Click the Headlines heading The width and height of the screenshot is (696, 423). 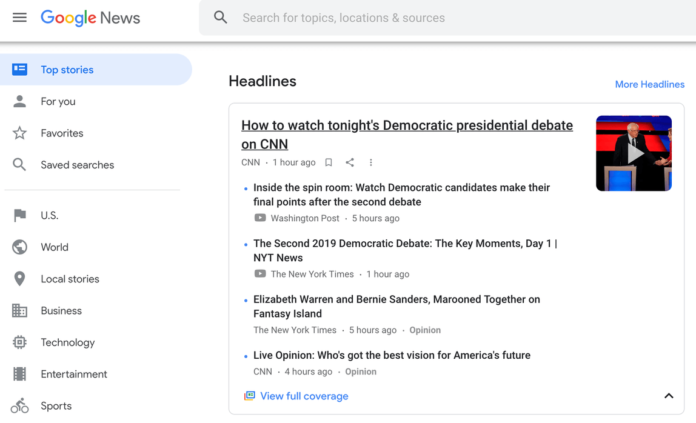click(x=263, y=81)
